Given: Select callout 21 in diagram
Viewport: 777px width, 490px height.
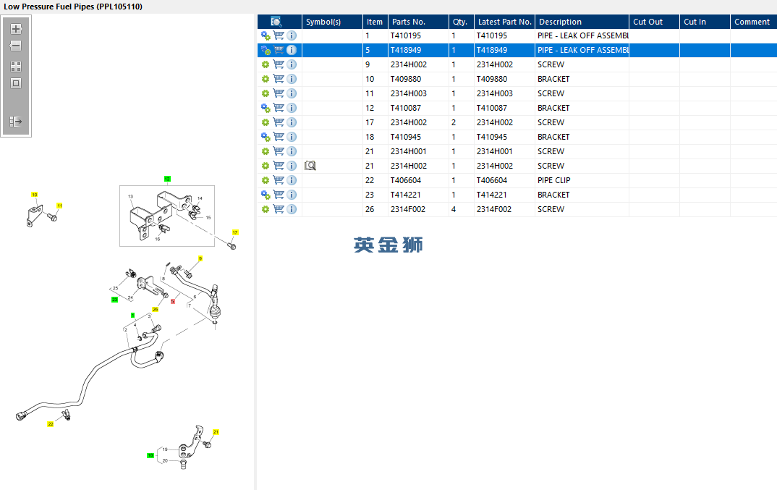Looking at the screenshot, I should pyautogui.click(x=216, y=432).
